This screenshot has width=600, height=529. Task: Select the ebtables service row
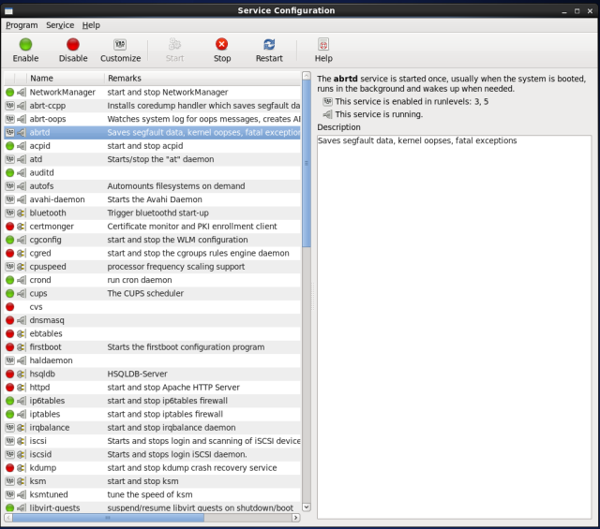coord(152,333)
